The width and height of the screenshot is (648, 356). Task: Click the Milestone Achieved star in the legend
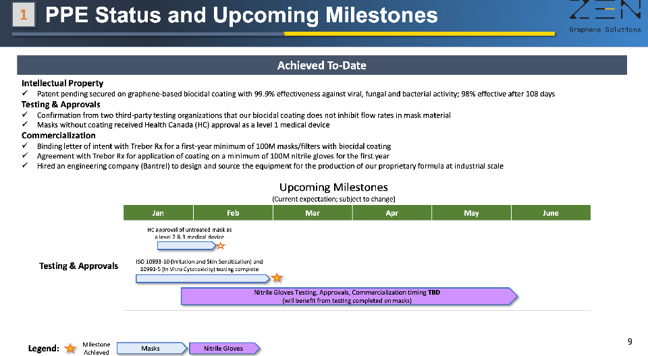coord(70,348)
